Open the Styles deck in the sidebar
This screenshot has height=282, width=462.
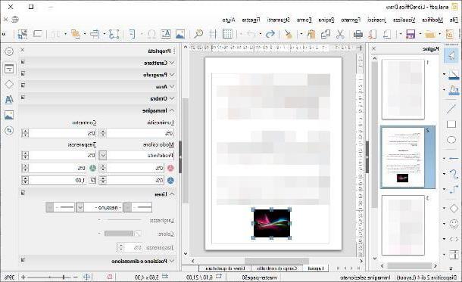tap(9, 100)
